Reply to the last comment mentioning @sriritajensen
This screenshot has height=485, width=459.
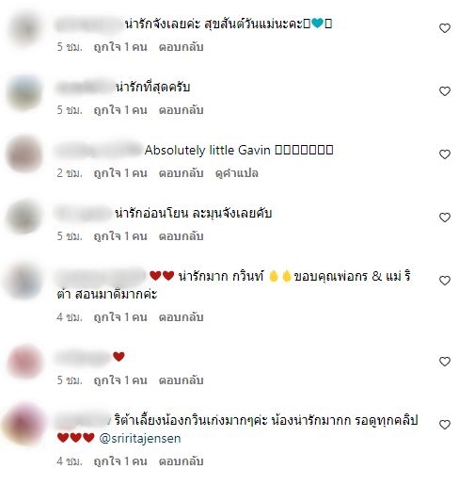181,461
